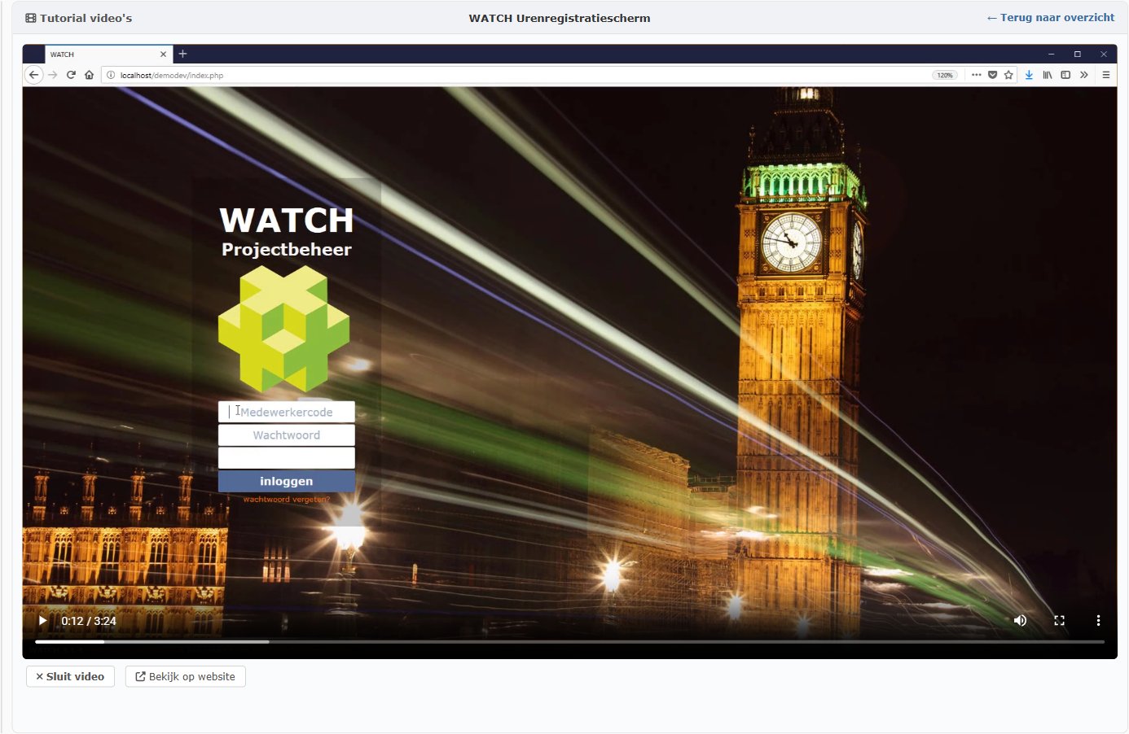
Task: Click the WATCH cube logo
Action: click(284, 328)
